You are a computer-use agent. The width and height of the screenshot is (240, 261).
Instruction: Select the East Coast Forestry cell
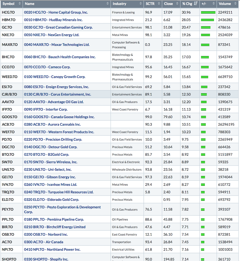click(x=127, y=234)
